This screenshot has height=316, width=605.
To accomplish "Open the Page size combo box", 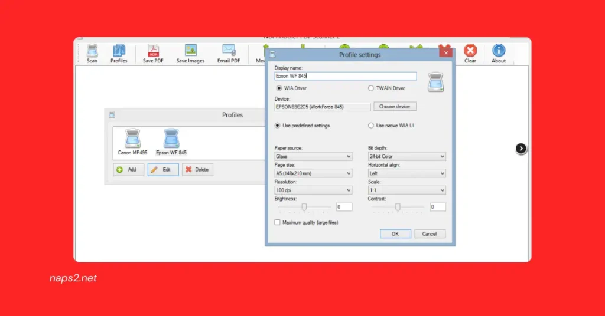I will (313, 173).
